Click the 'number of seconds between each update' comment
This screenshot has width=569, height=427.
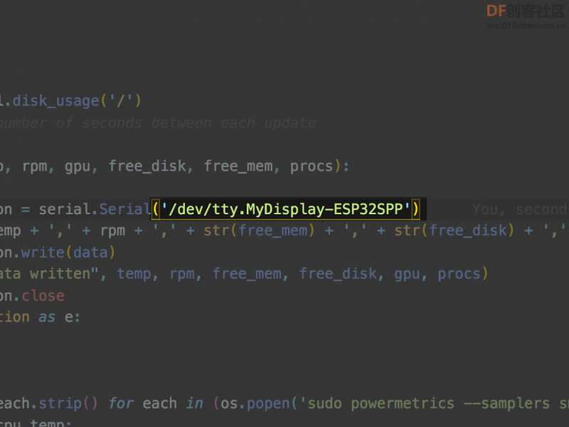(157, 122)
